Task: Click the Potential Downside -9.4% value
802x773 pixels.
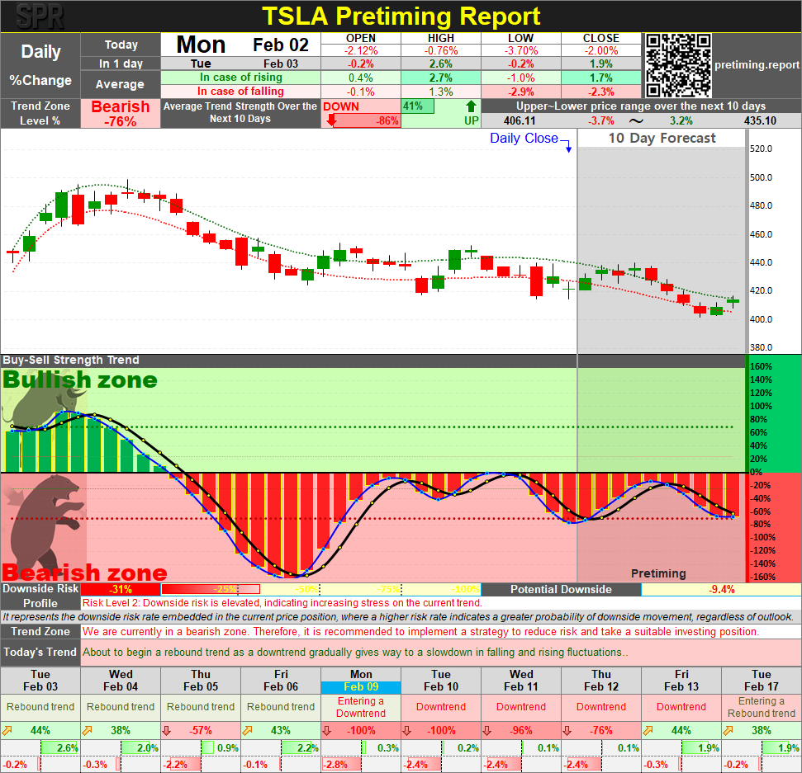Action: pyautogui.click(x=721, y=589)
